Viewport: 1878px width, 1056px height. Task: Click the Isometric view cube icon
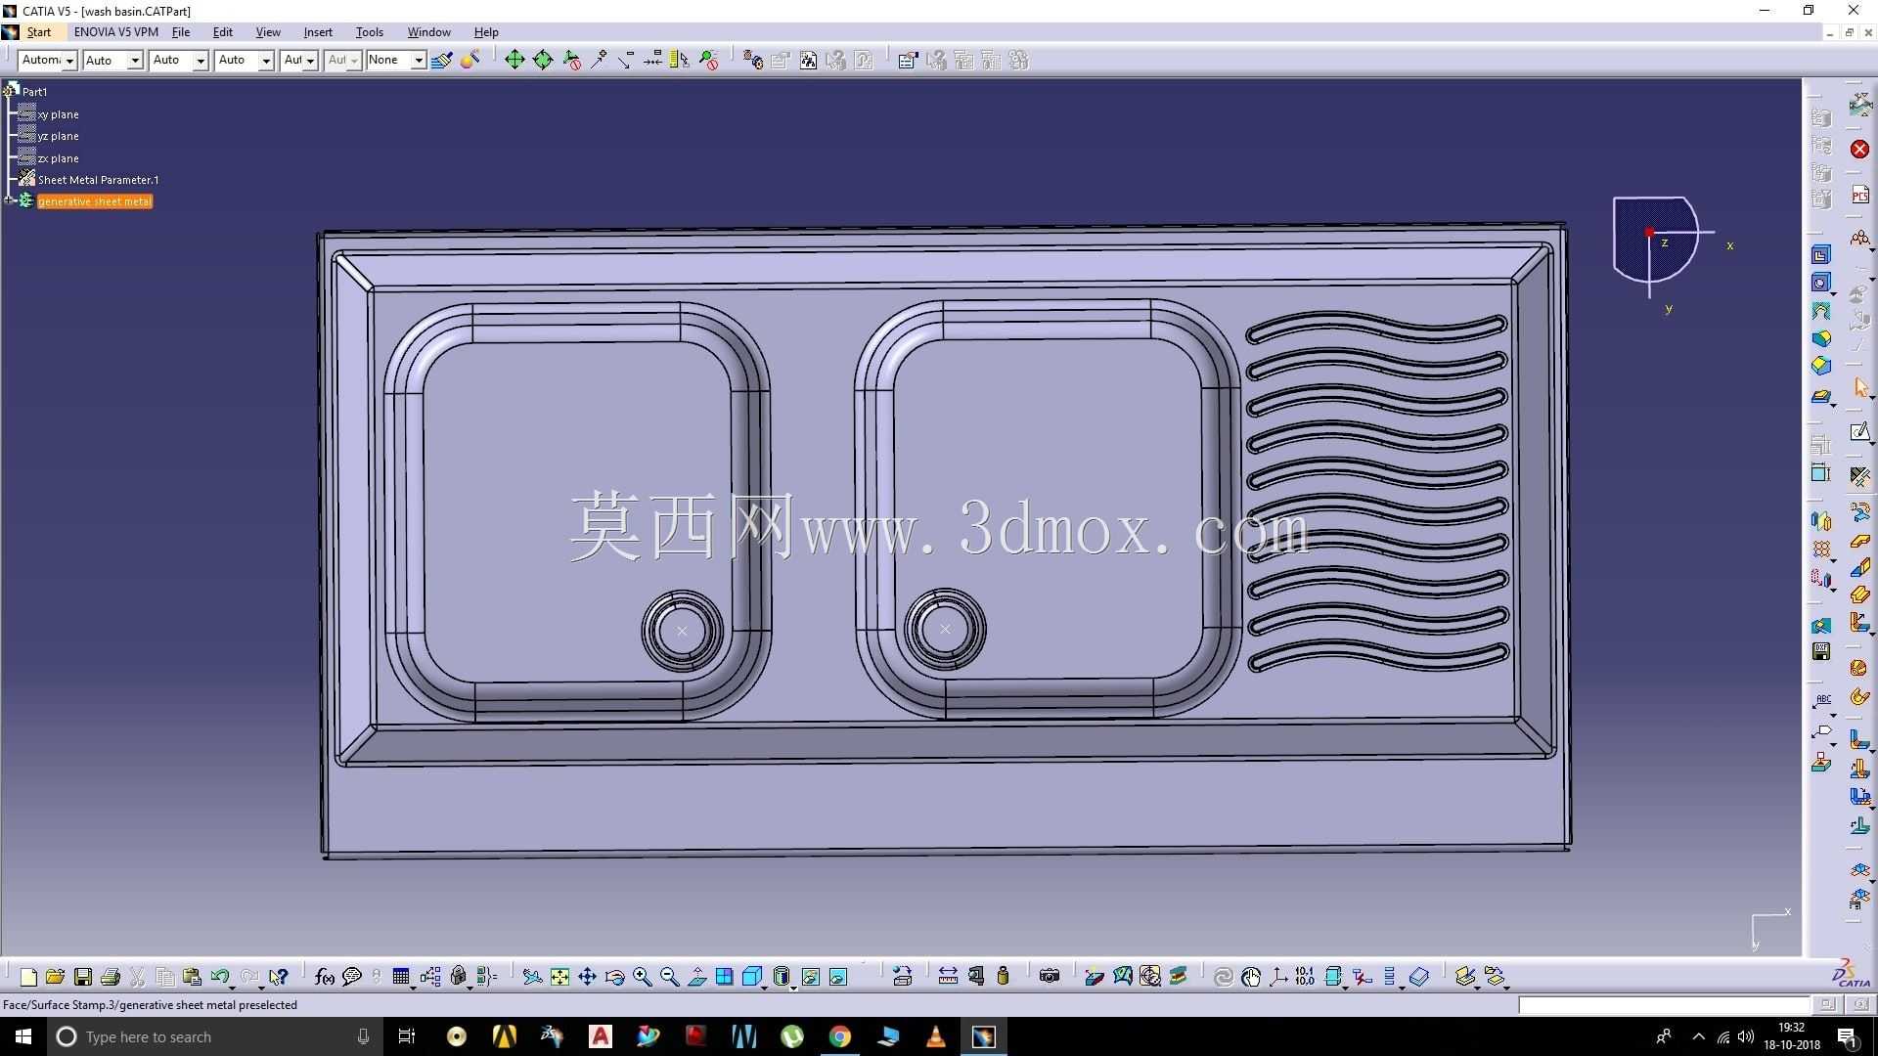(x=752, y=976)
